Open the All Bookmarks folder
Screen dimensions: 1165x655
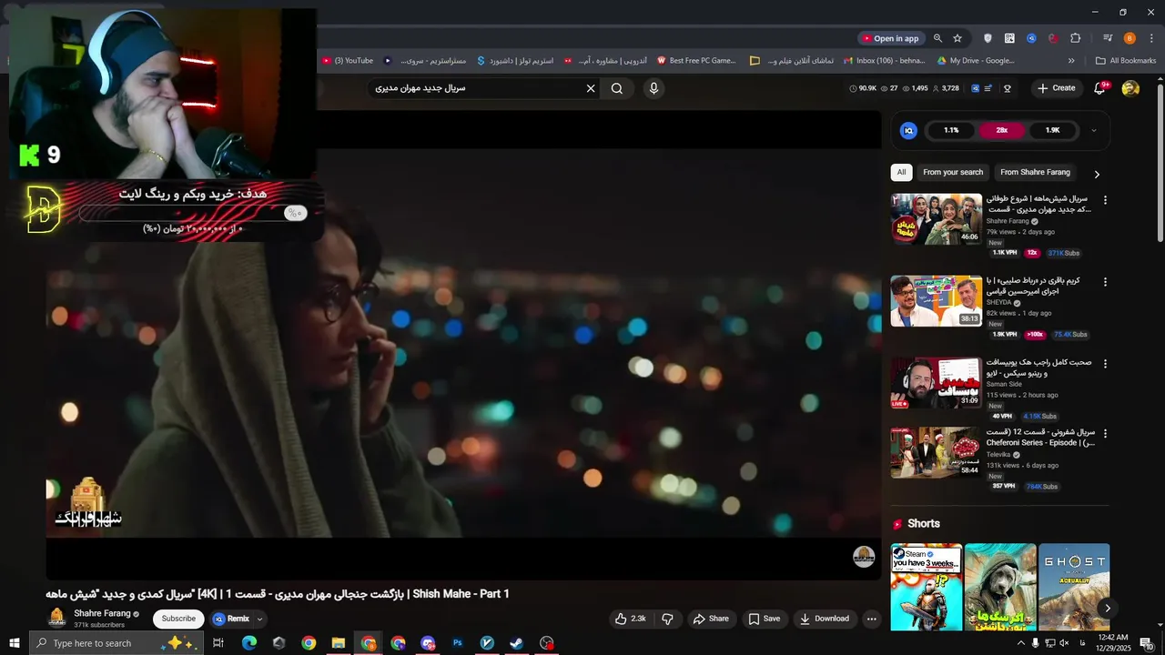pyautogui.click(x=1126, y=61)
